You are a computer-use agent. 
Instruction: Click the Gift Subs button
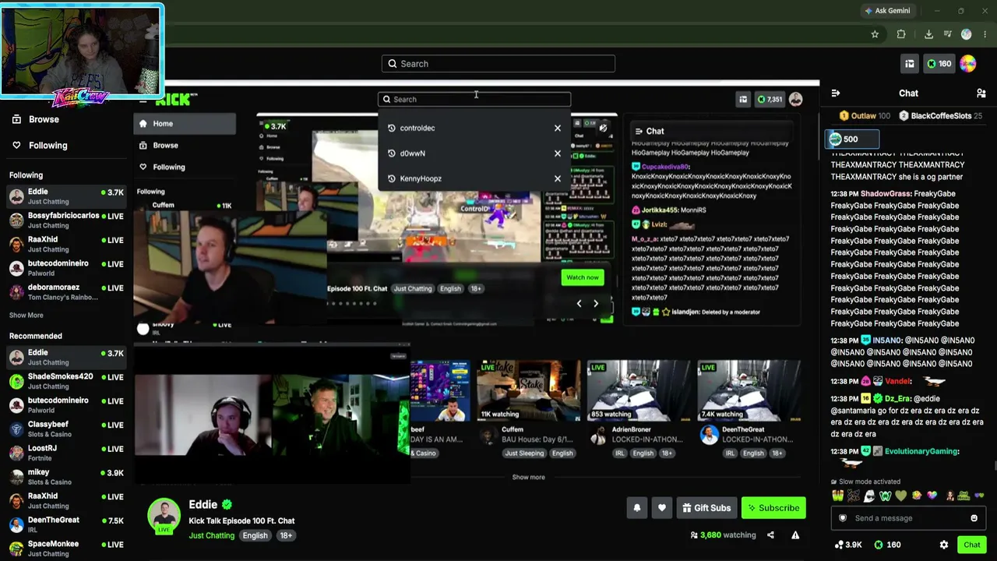(x=706, y=508)
